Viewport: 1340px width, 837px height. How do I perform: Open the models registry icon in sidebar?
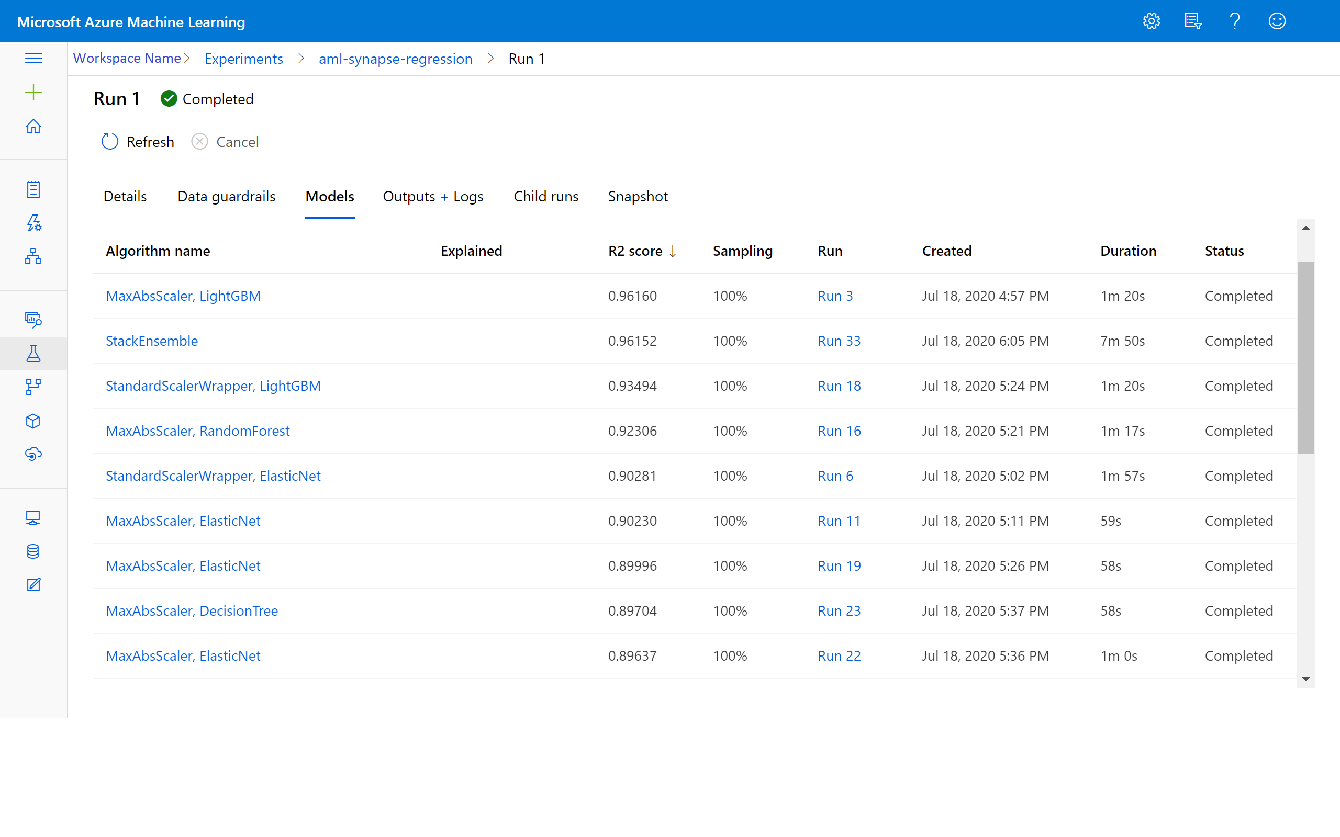[33, 421]
